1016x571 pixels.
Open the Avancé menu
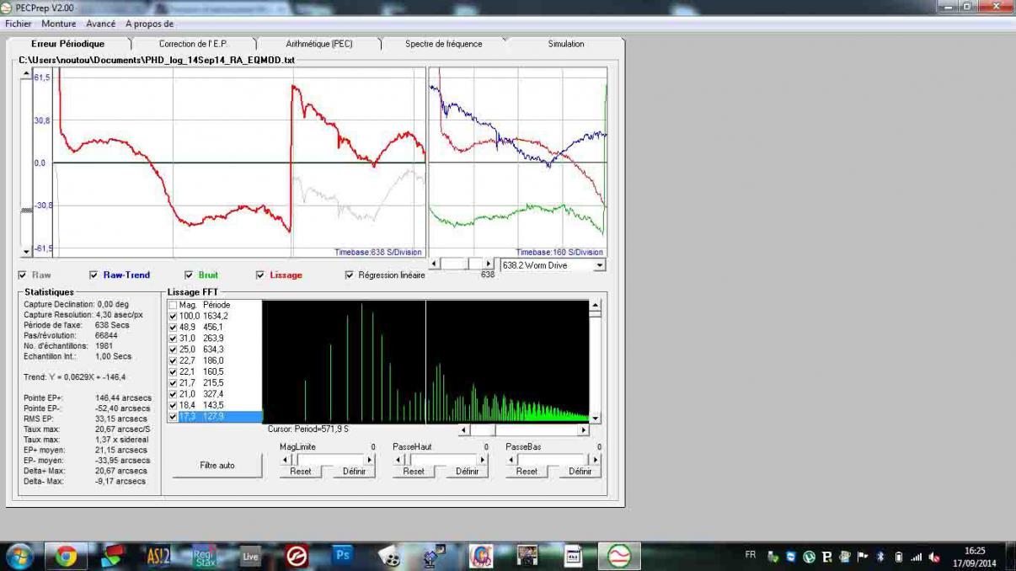(x=101, y=24)
